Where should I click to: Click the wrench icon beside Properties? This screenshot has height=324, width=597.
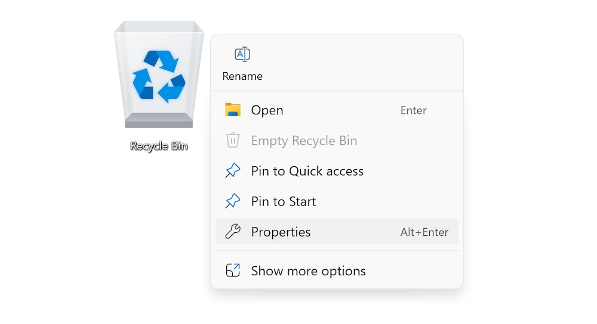pyautogui.click(x=232, y=232)
